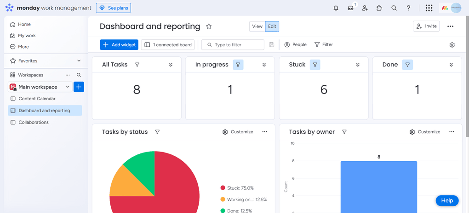Click the Tasks by status widget title

click(125, 132)
